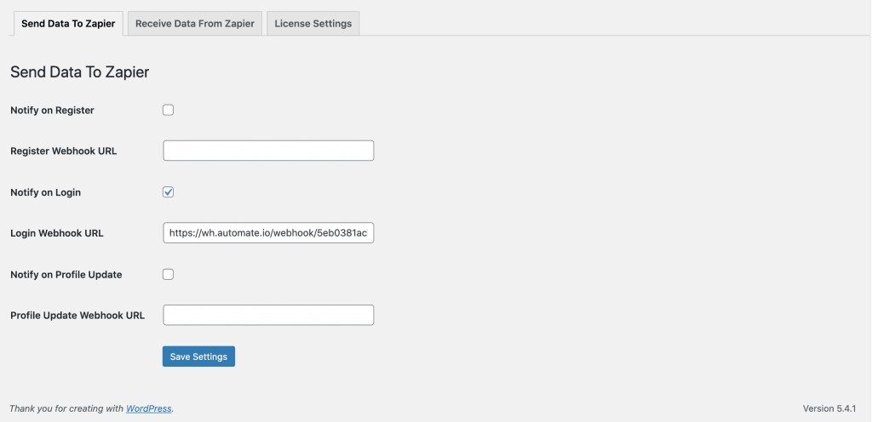Image resolution: width=872 pixels, height=422 pixels.
Task: Click the Profile Update Webhook URL label
Action: 77,316
